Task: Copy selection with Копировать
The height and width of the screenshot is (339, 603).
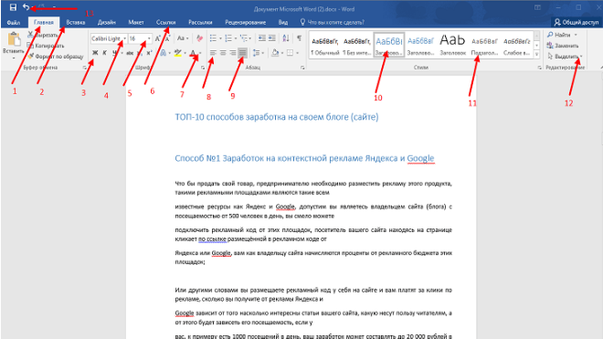Action: (46, 46)
